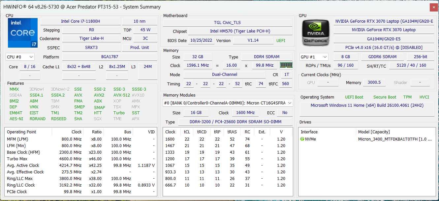The image size is (439, 201).
Task: Select the Micron_3400 NVMe drive row
Action: point(366,139)
